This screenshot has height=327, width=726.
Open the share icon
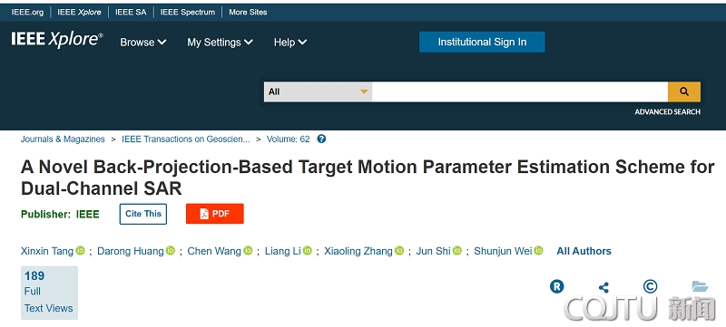click(603, 287)
